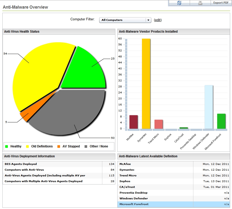Click the yellow Old Definitions legend swatch

pyautogui.click(x=27, y=146)
